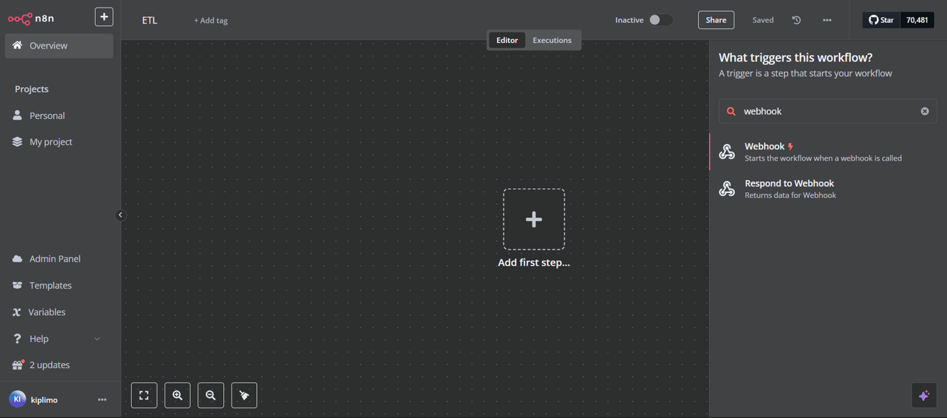Add a tag to the ETL workflow
This screenshot has height=418, width=947.
click(210, 20)
